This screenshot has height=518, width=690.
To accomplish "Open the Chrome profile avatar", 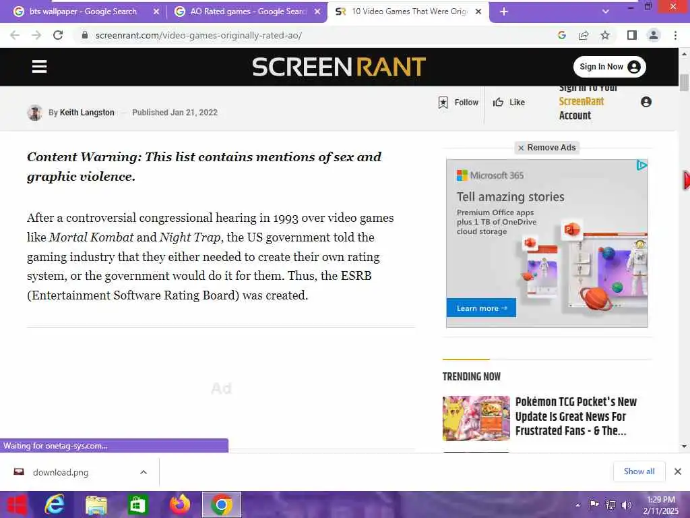I will coord(654,35).
